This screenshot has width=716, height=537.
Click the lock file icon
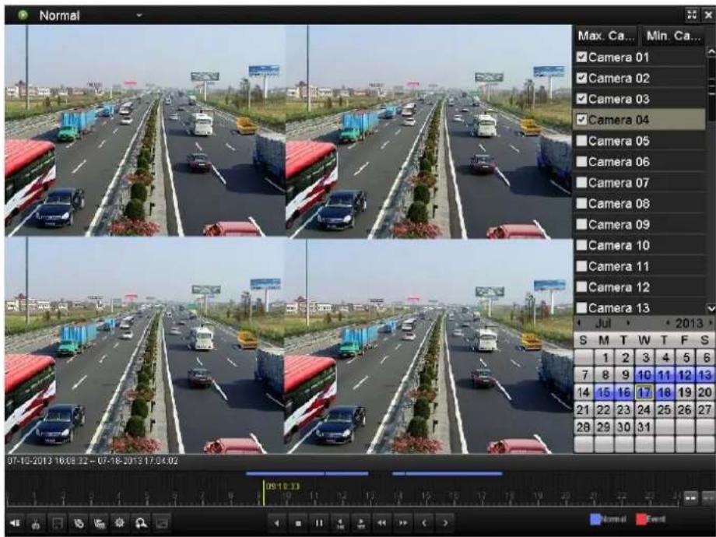[58, 523]
